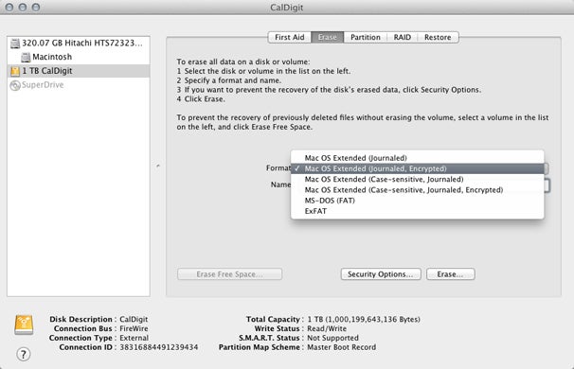Image resolution: width=574 pixels, height=369 pixels.
Task: Select the 320.07 GB Hitachi disk
Action: pyautogui.click(x=79, y=44)
